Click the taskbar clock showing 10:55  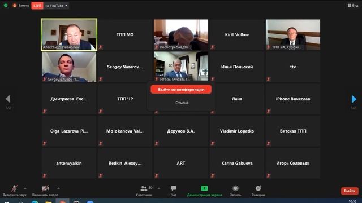coord(352,201)
